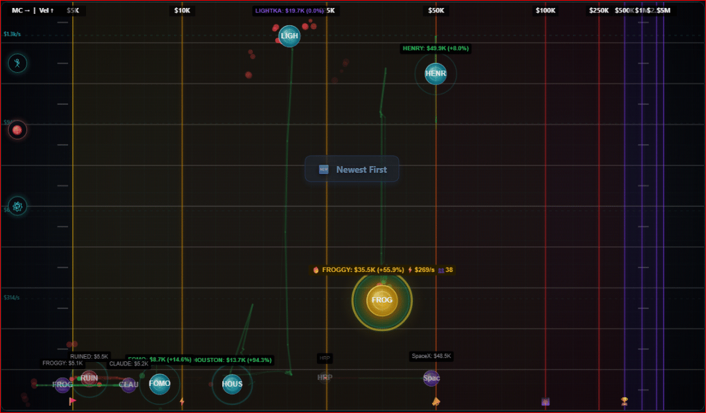Click the FROGGY: $35.5K (+55.9%) label
The height and width of the screenshot is (413, 706).
[363, 270]
